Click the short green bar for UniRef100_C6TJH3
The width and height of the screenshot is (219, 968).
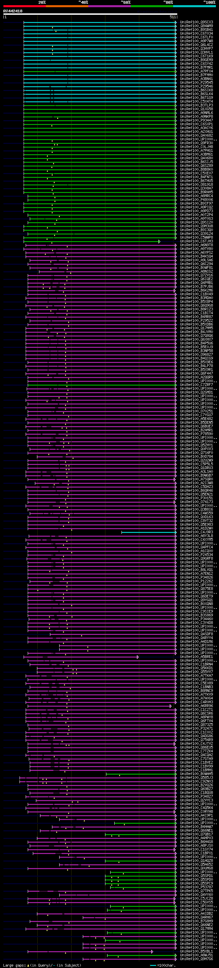[x=92, y=241]
